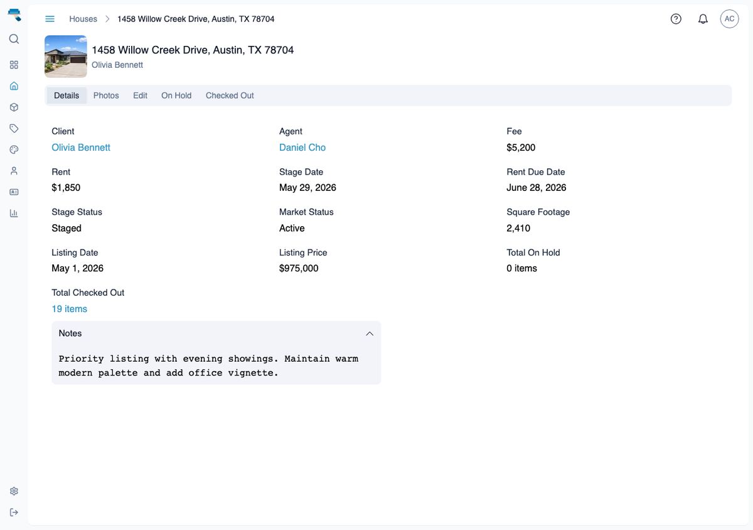Click the June 28, 2026 rent due date
The height and width of the screenshot is (530, 753).
point(537,188)
